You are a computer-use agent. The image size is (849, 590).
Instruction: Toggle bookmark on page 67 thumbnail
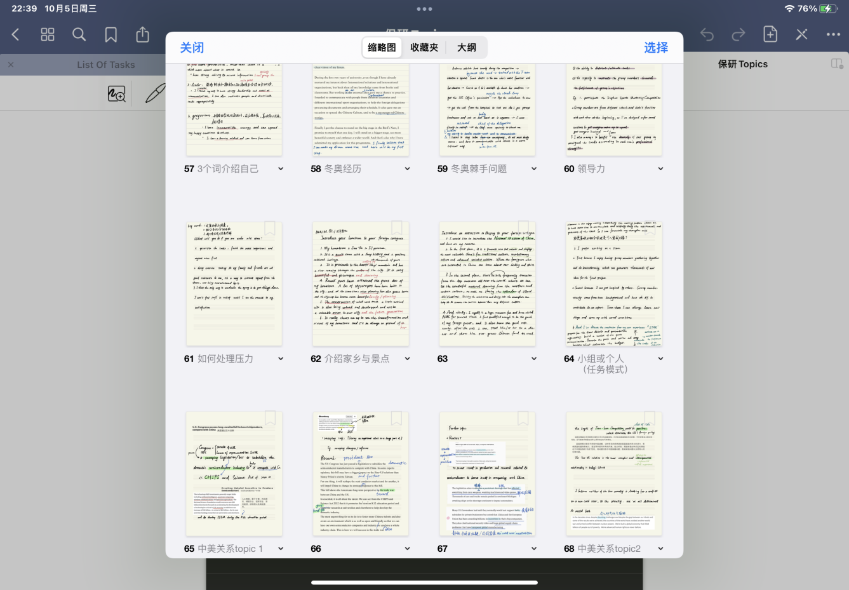pos(523,419)
